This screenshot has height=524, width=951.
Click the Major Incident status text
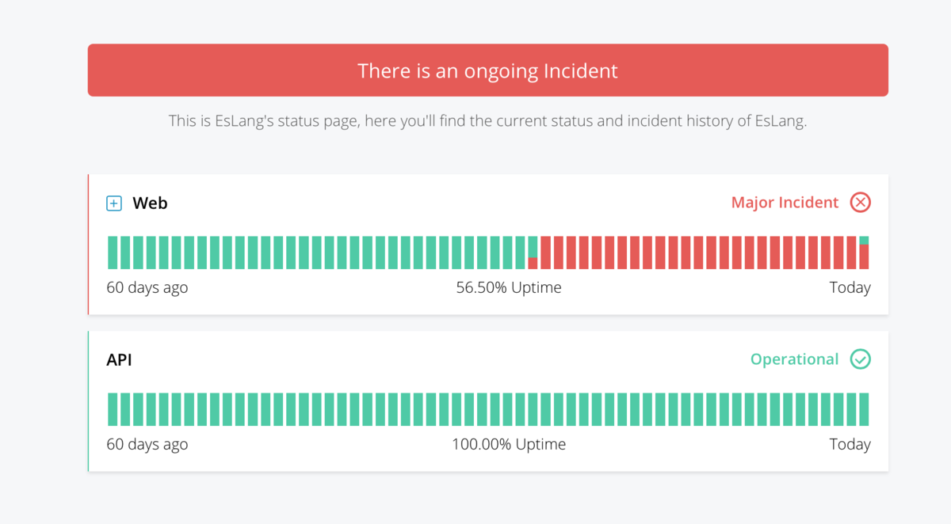point(785,203)
